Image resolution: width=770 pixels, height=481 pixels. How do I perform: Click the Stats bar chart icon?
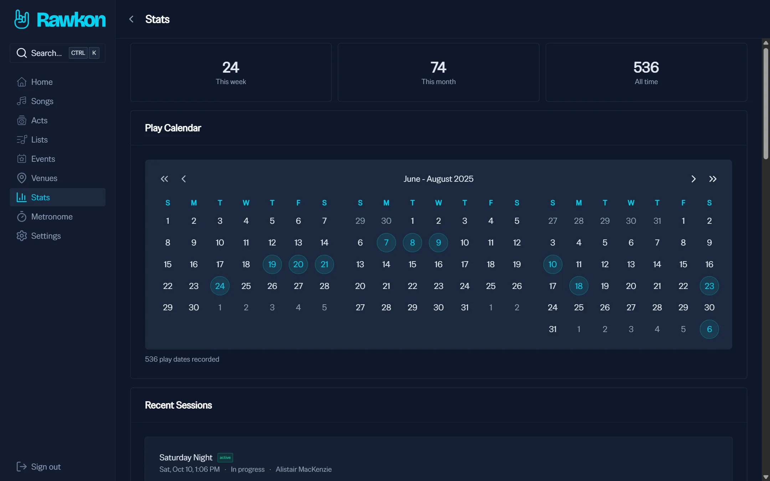pos(22,197)
